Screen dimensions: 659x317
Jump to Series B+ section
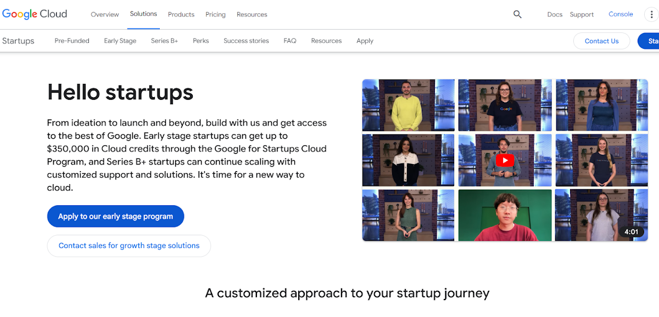click(x=165, y=41)
